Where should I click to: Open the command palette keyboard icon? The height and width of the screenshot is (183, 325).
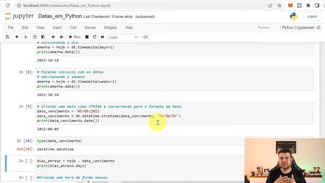tap(146, 37)
